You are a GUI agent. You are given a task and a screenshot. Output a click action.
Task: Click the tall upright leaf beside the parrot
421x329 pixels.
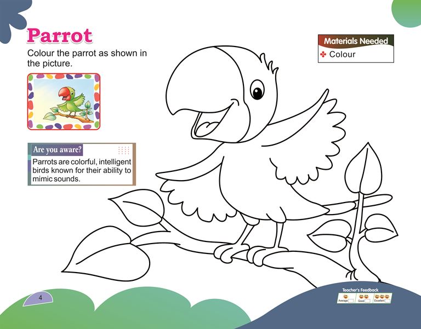(x=363, y=168)
